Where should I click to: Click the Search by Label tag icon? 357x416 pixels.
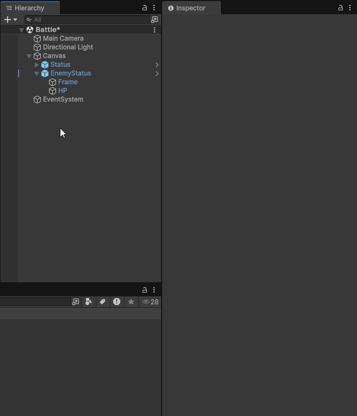(102, 302)
